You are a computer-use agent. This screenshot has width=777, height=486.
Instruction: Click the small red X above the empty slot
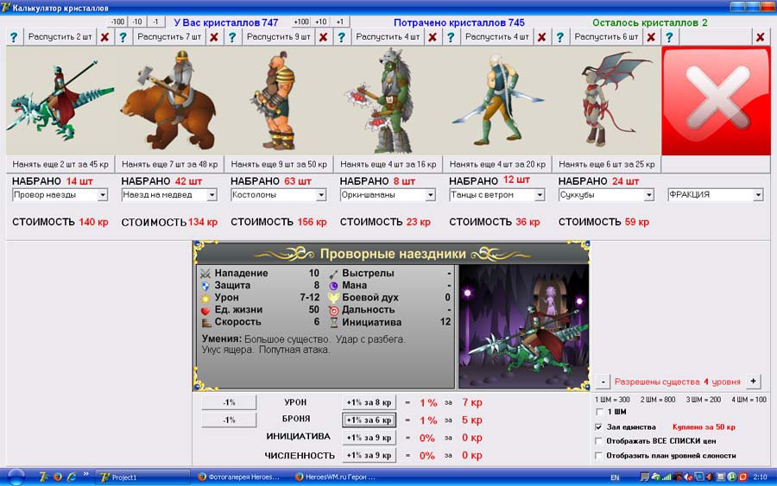pos(760,37)
